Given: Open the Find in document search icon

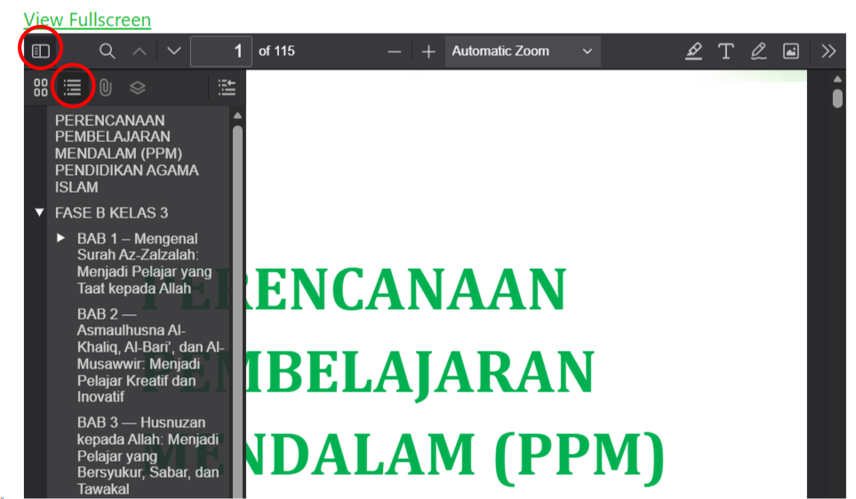Looking at the screenshot, I should 108,51.
